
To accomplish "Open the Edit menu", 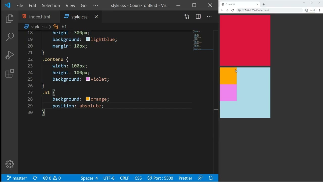I will pos(33,5).
